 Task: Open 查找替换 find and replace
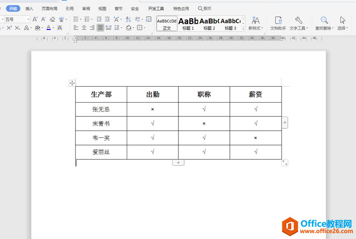324,23
